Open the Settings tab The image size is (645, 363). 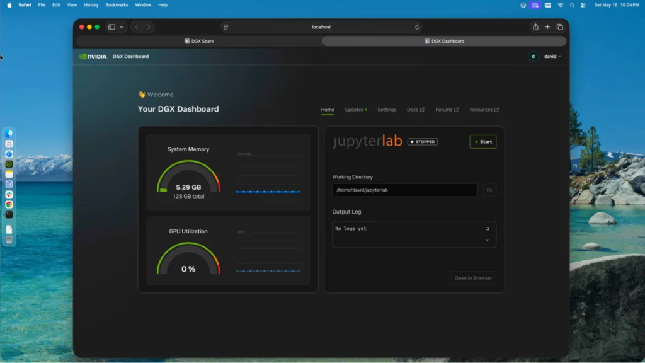click(x=387, y=110)
